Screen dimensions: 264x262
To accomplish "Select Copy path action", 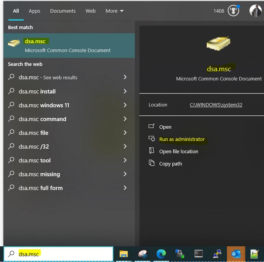I will tap(170, 164).
